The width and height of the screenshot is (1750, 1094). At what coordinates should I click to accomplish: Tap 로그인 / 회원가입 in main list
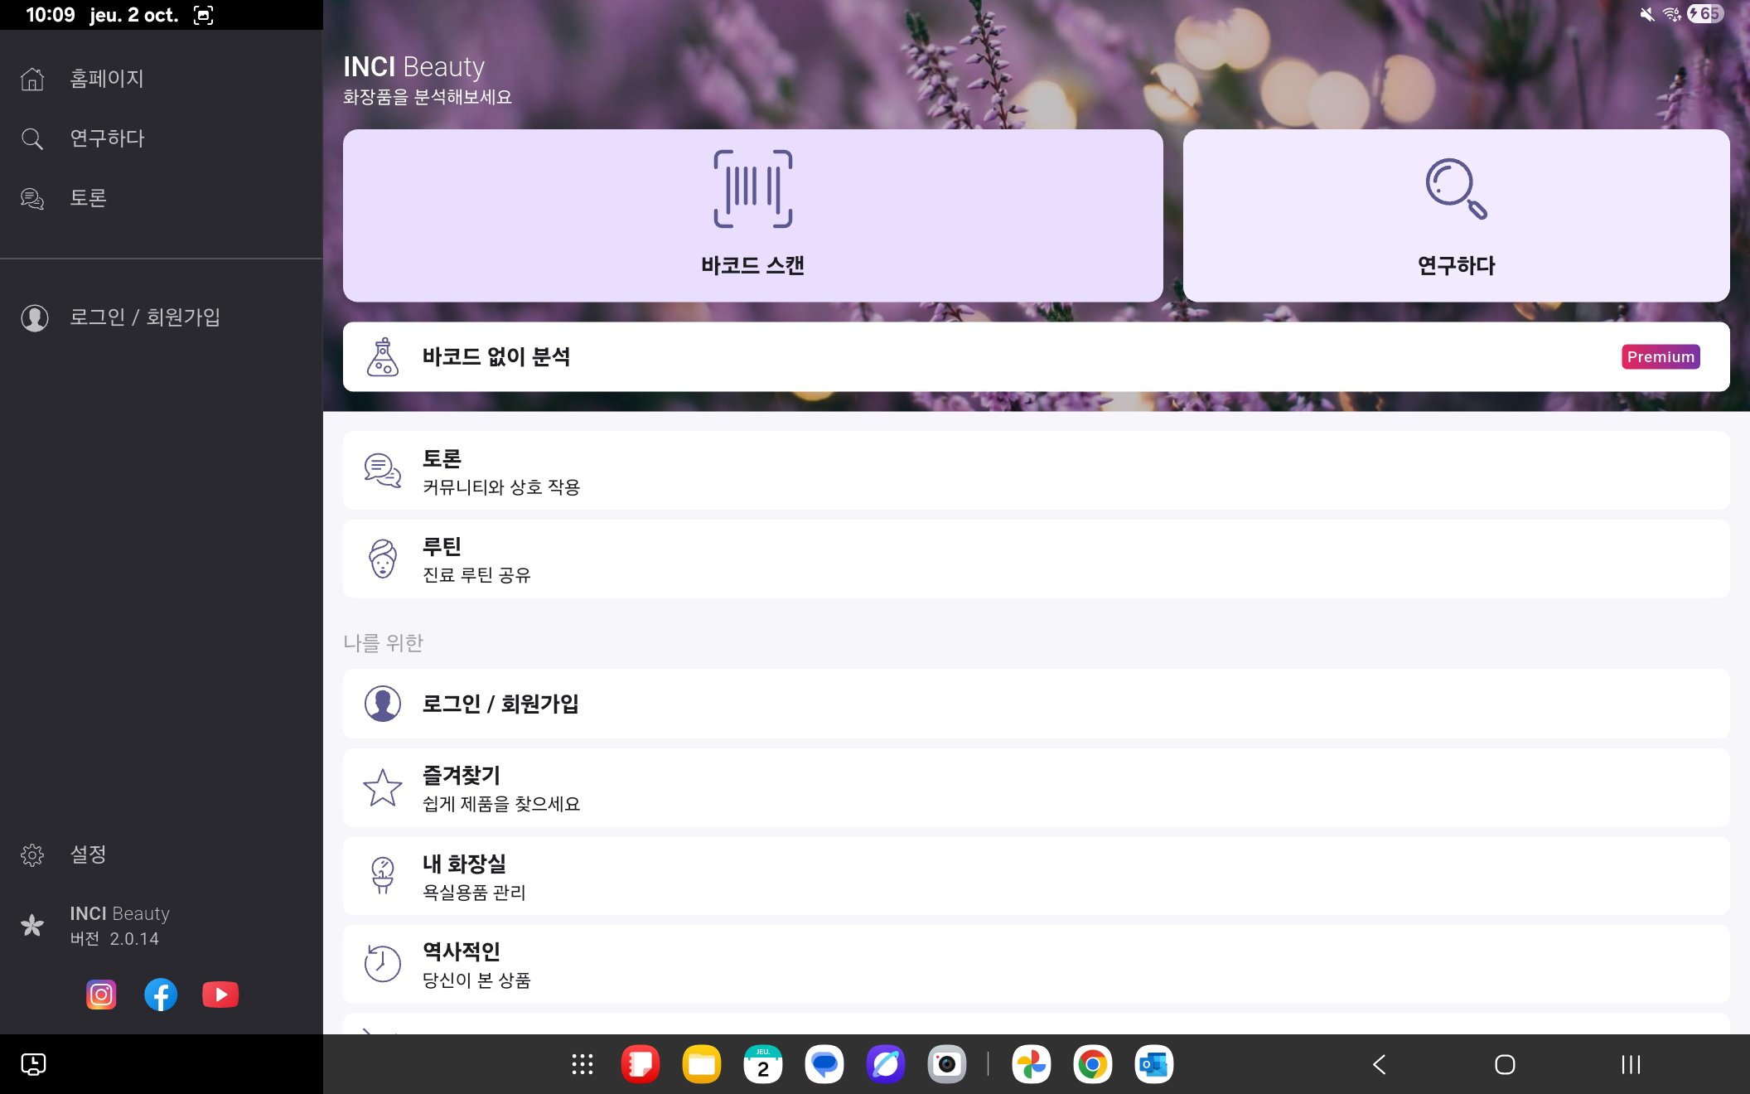pyautogui.click(x=1036, y=704)
